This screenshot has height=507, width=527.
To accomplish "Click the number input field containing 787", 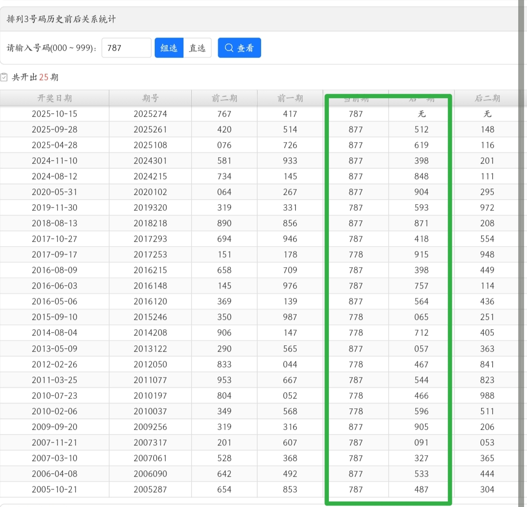I will (x=126, y=48).
